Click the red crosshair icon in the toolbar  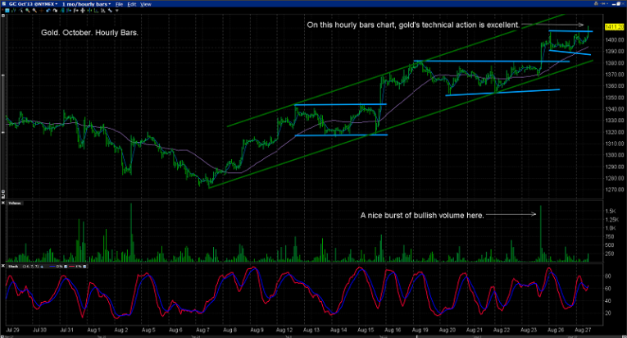tap(42, 11)
